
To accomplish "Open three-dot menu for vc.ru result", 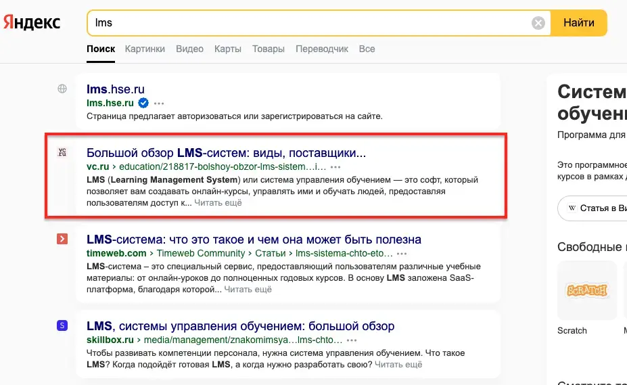I will click(x=335, y=166).
